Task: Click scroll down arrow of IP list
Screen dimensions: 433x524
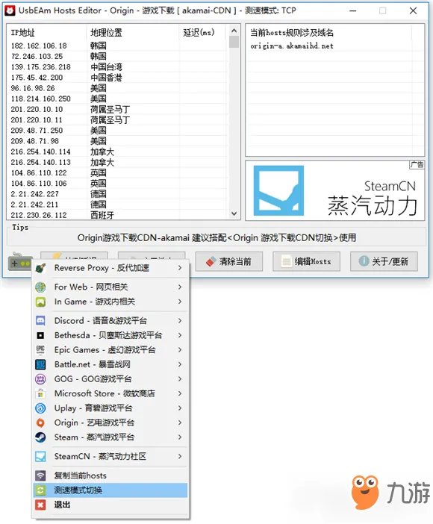Action: pyautogui.click(x=234, y=213)
